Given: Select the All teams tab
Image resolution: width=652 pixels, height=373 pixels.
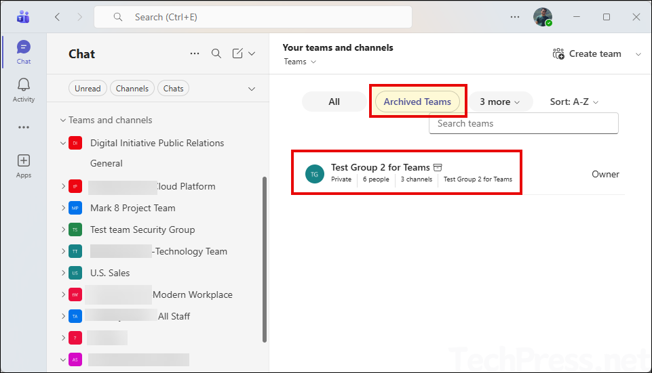Looking at the screenshot, I should [334, 102].
